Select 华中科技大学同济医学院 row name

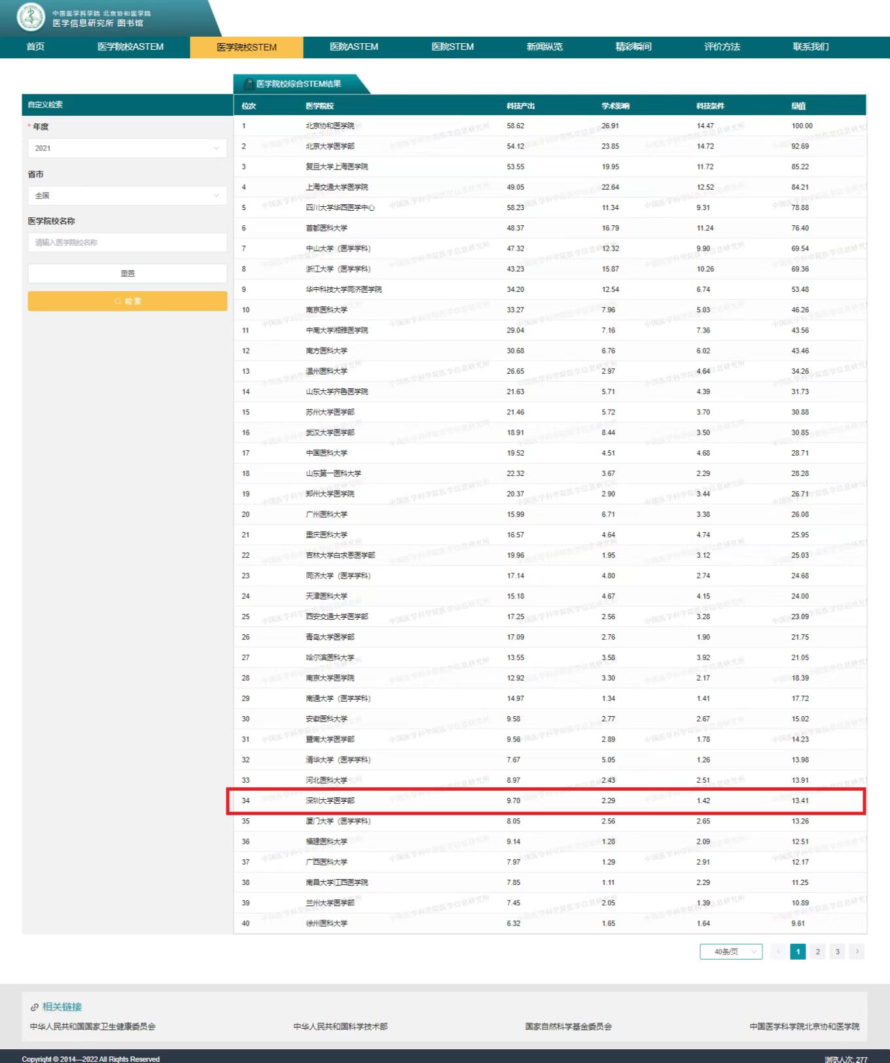pyautogui.click(x=344, y=289)
